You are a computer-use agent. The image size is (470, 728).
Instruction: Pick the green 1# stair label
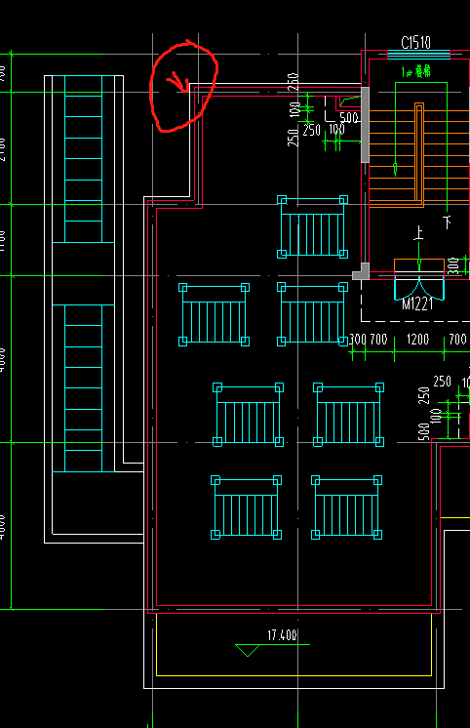click(416, 71)
